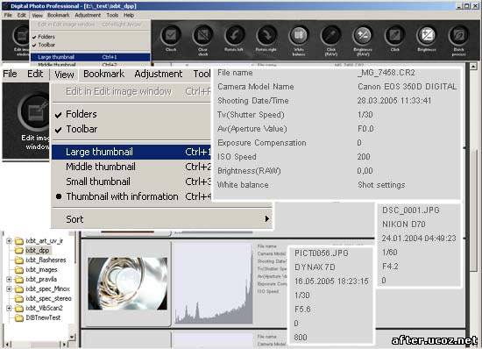482x349 pixels.
Task: Click the NIKON D70 camera model text
Action: 404,224
